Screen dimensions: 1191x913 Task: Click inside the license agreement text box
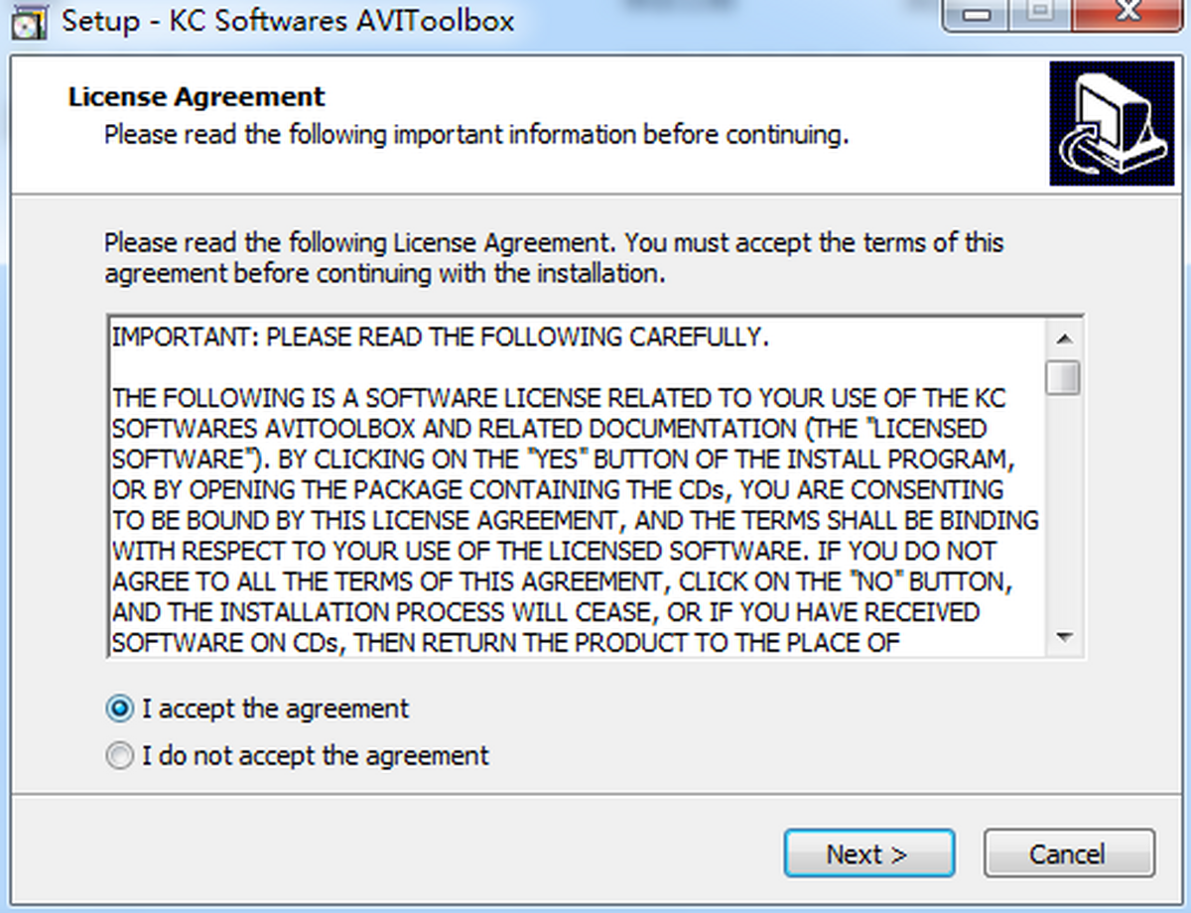coord(579,486)
